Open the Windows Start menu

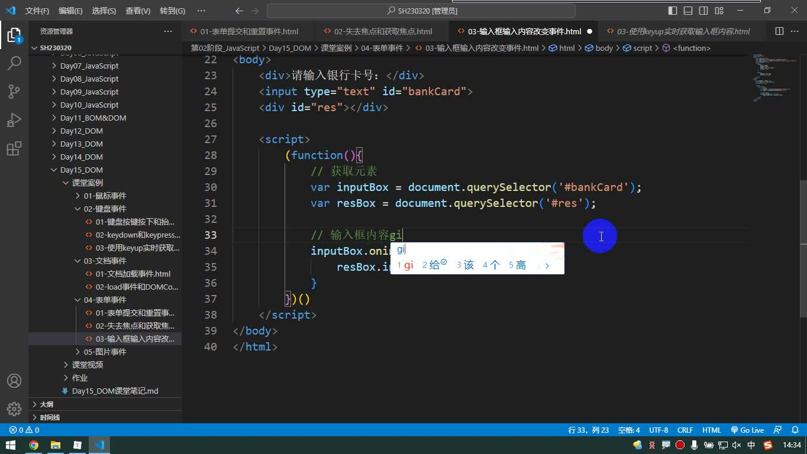[11, 445]
